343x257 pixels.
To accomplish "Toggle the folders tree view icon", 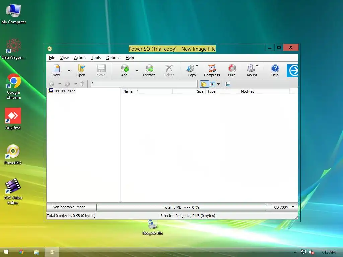I will tap(204, 84).
